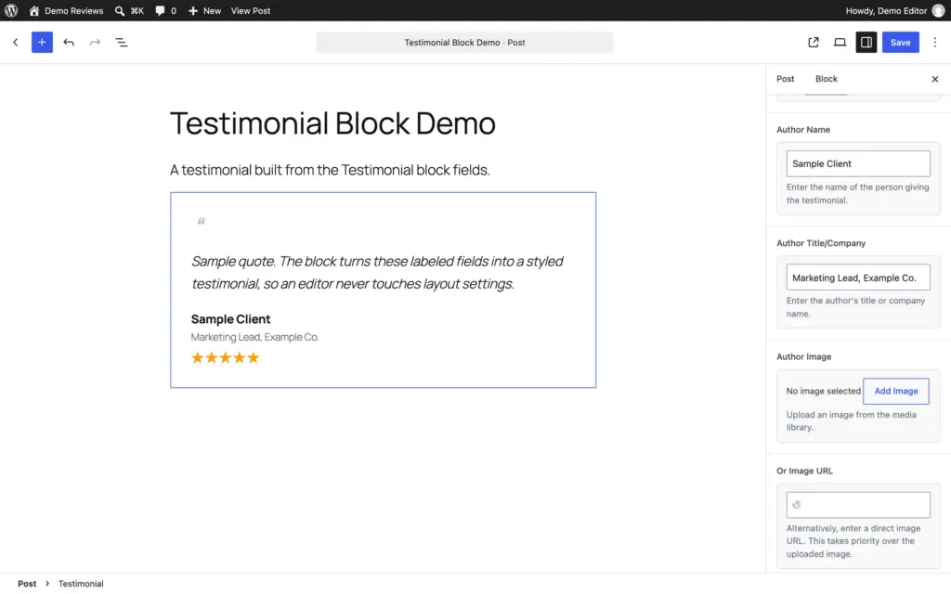Open the New content menu
951x594 pixels.
click(x=204, y=10)
